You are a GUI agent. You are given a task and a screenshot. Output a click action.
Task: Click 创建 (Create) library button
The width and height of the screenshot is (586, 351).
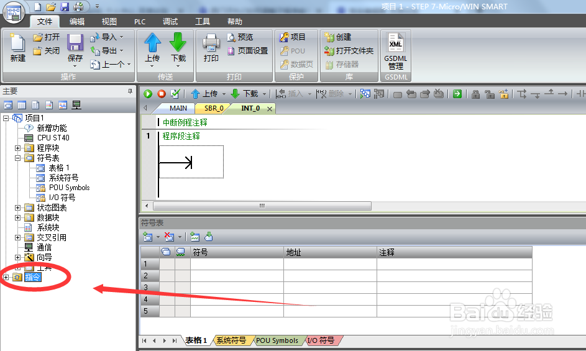338,37
